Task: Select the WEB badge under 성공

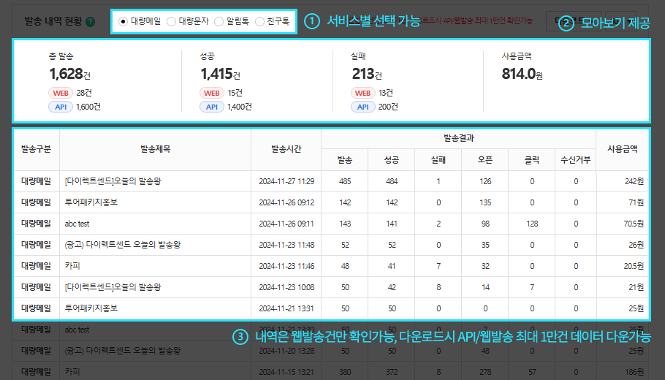Action: [211, 93]
